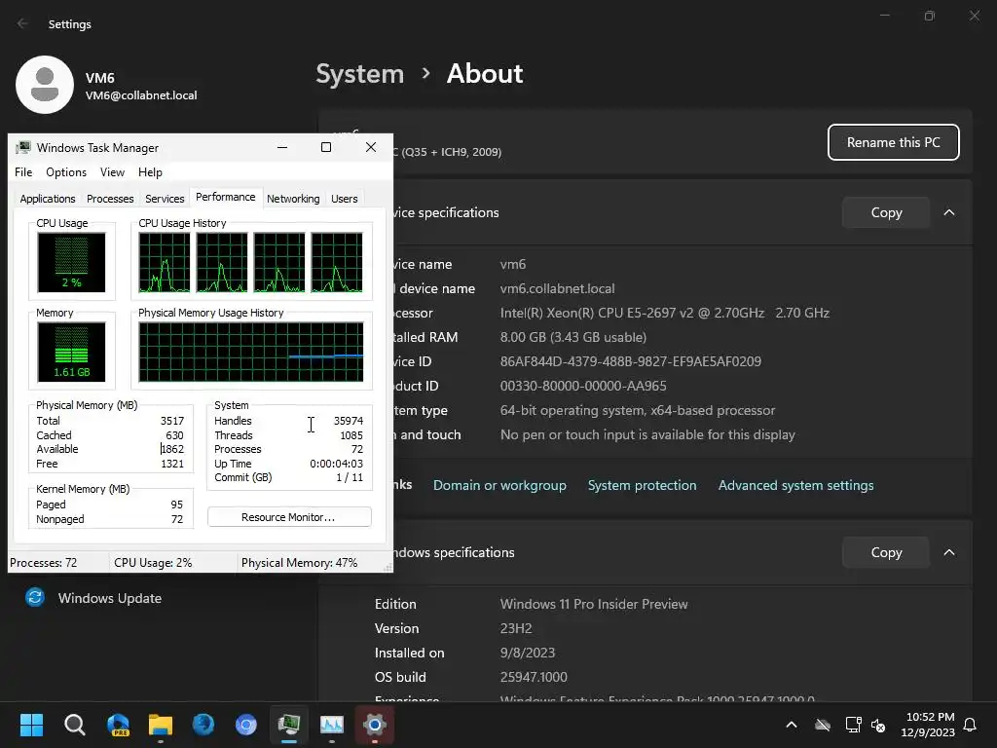Viewport: 997px width, 748px height.
Task: Copy the Windows specifications
Action: 886,552
